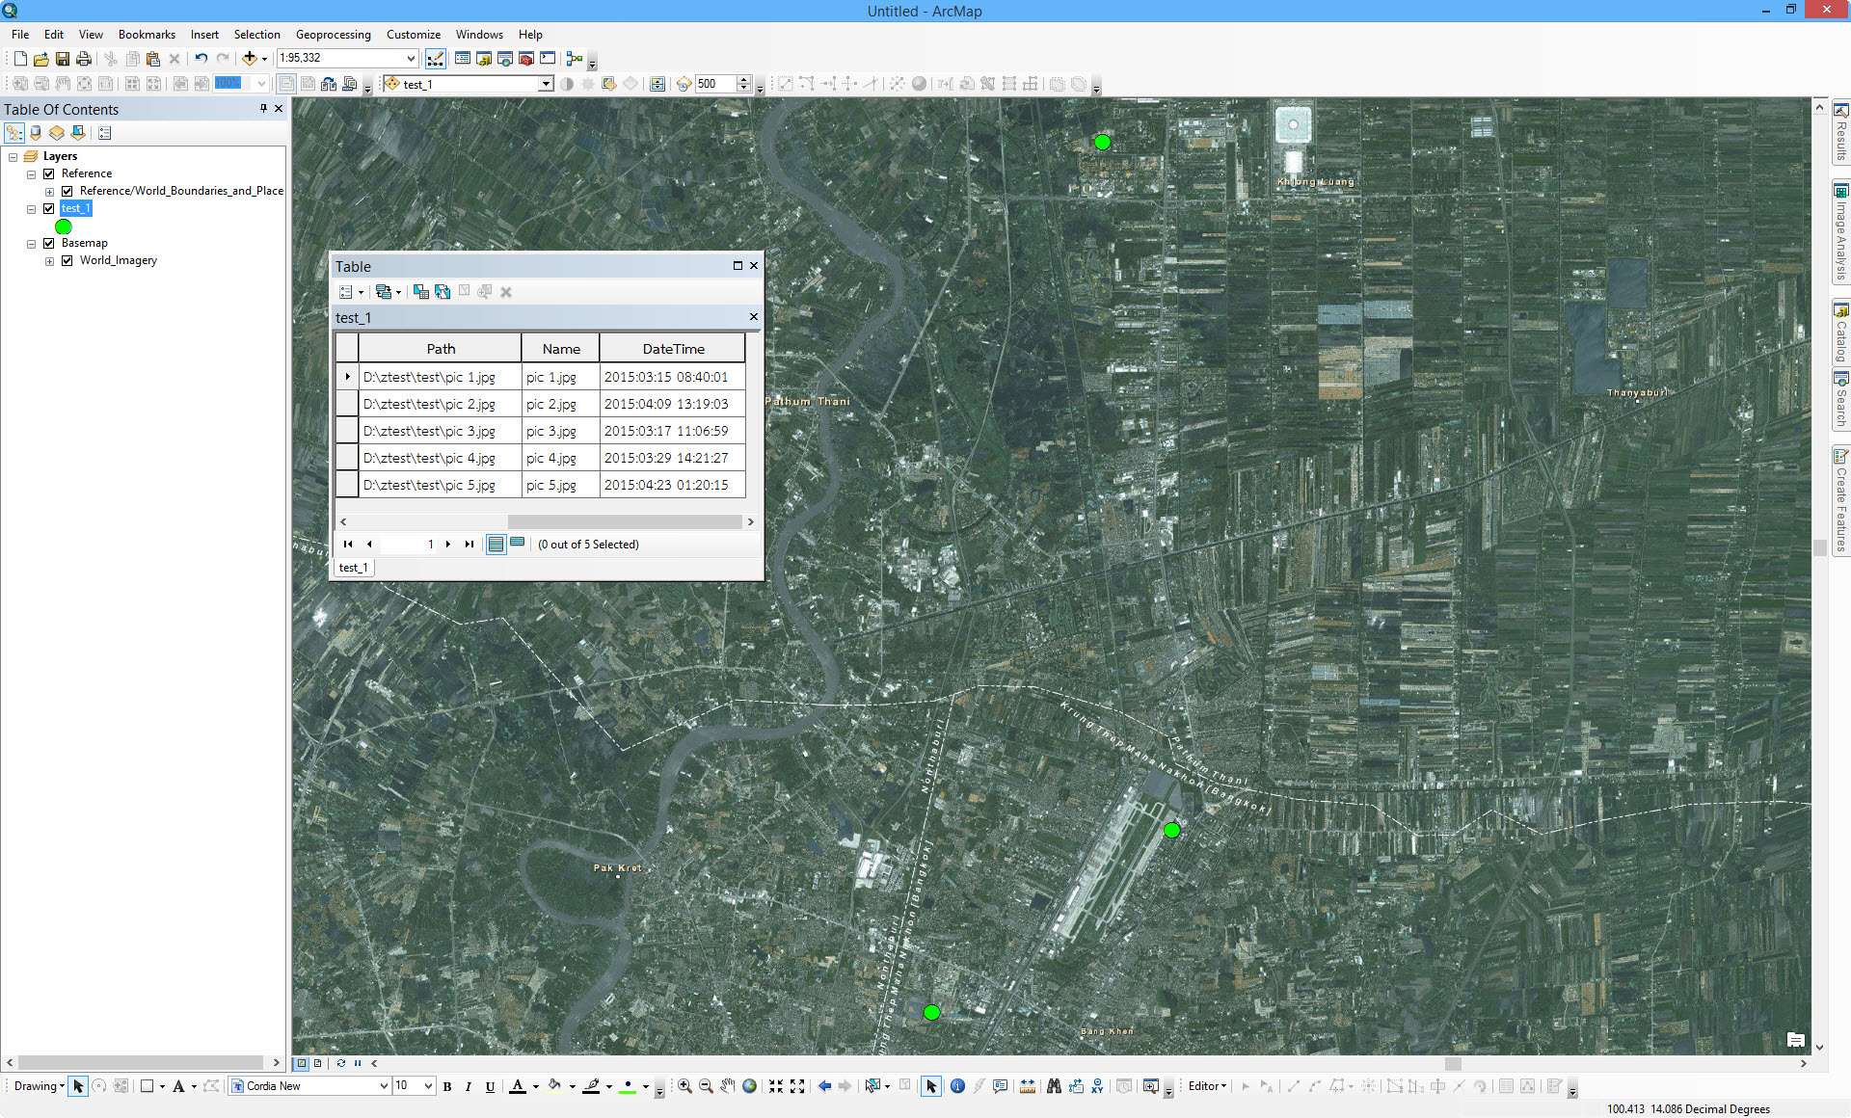Open the Catalog side panel tab

[1840, 333]
